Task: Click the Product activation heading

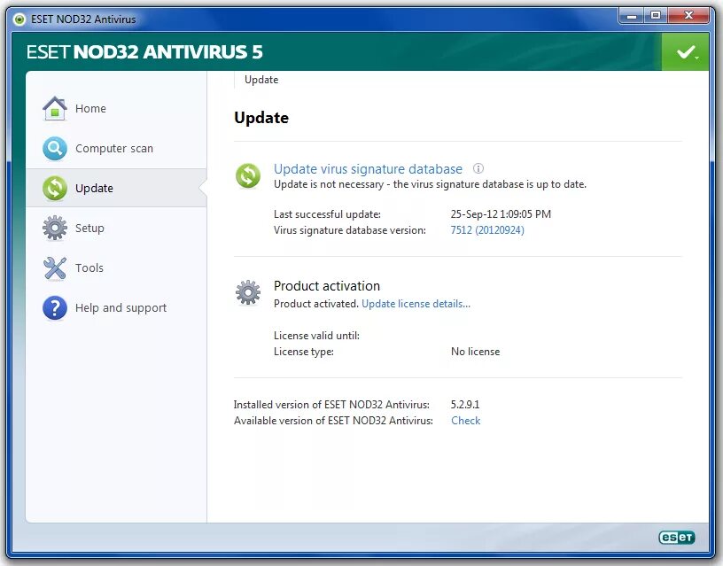Action: pyautogui.click(x=327, y=286)
